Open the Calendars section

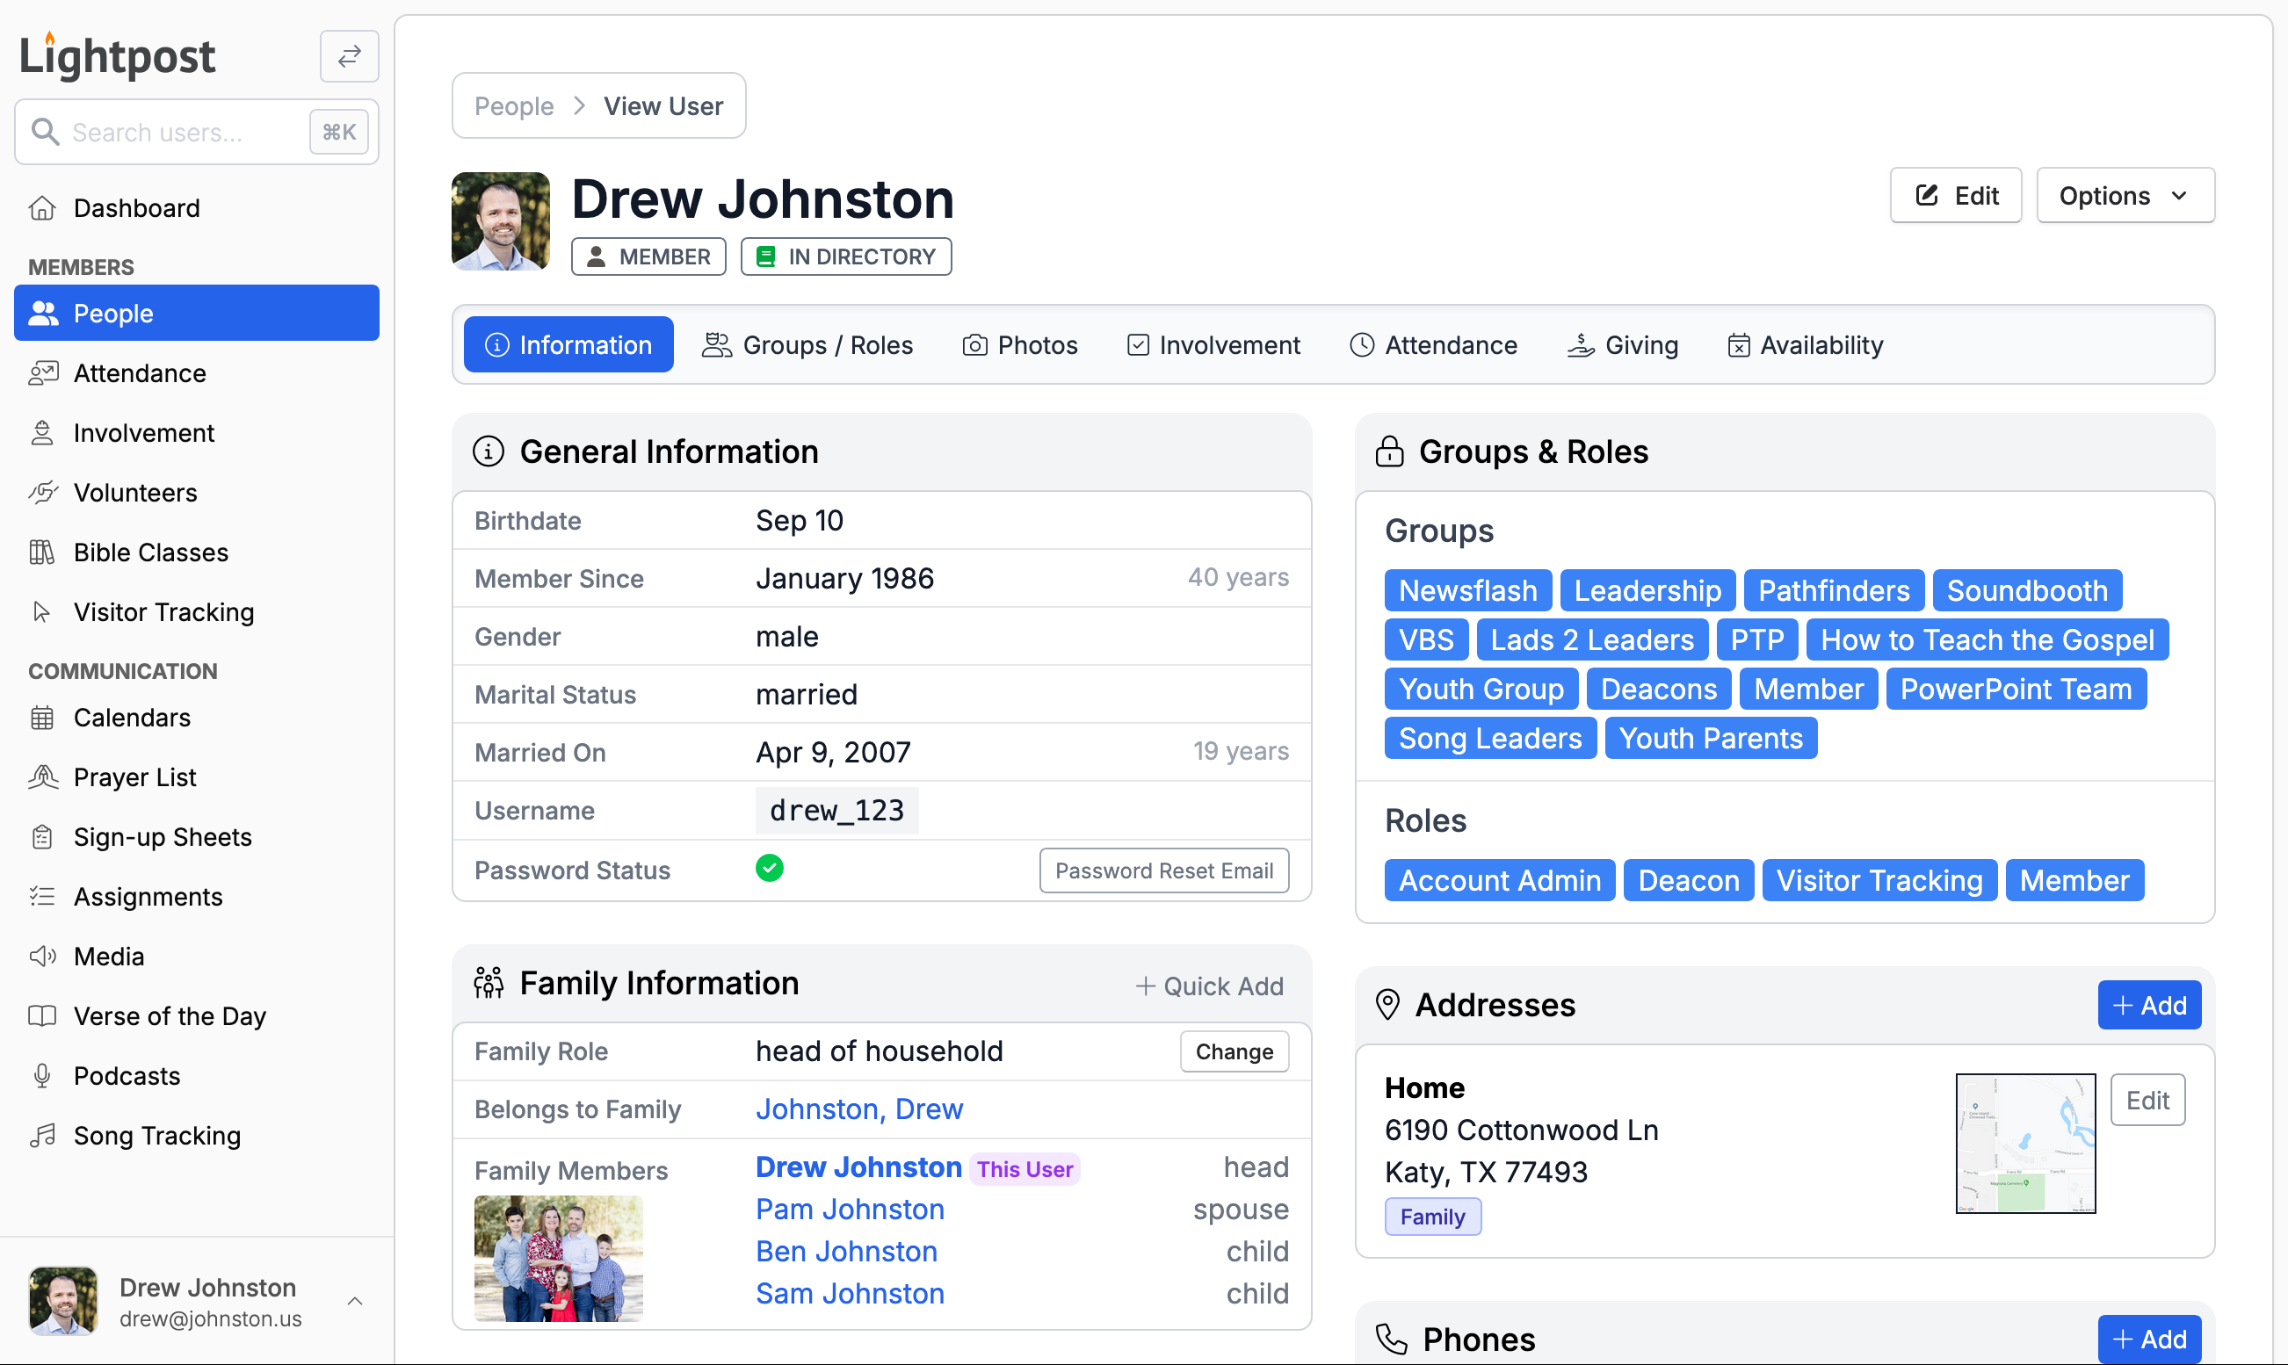coord(132,718)
